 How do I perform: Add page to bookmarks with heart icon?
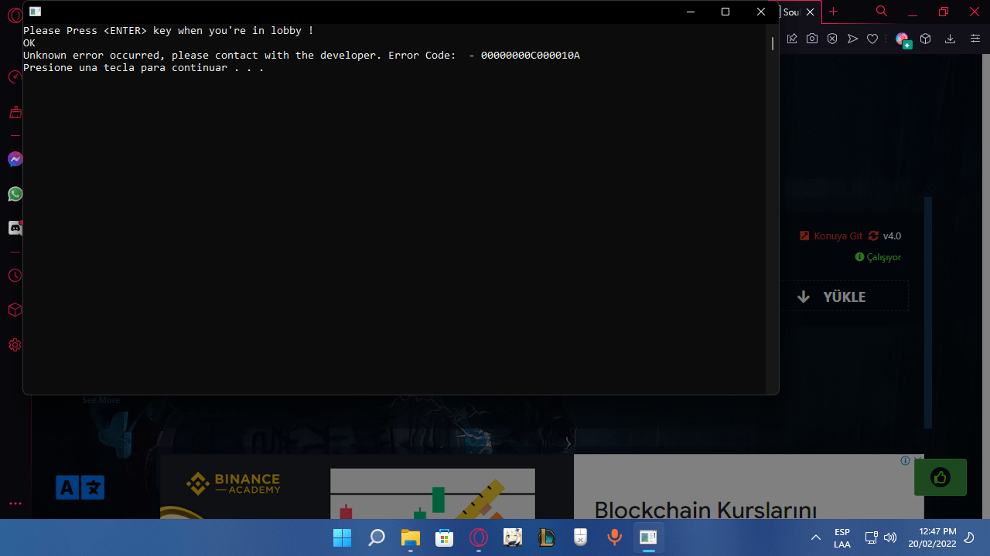tap(872, 39)
